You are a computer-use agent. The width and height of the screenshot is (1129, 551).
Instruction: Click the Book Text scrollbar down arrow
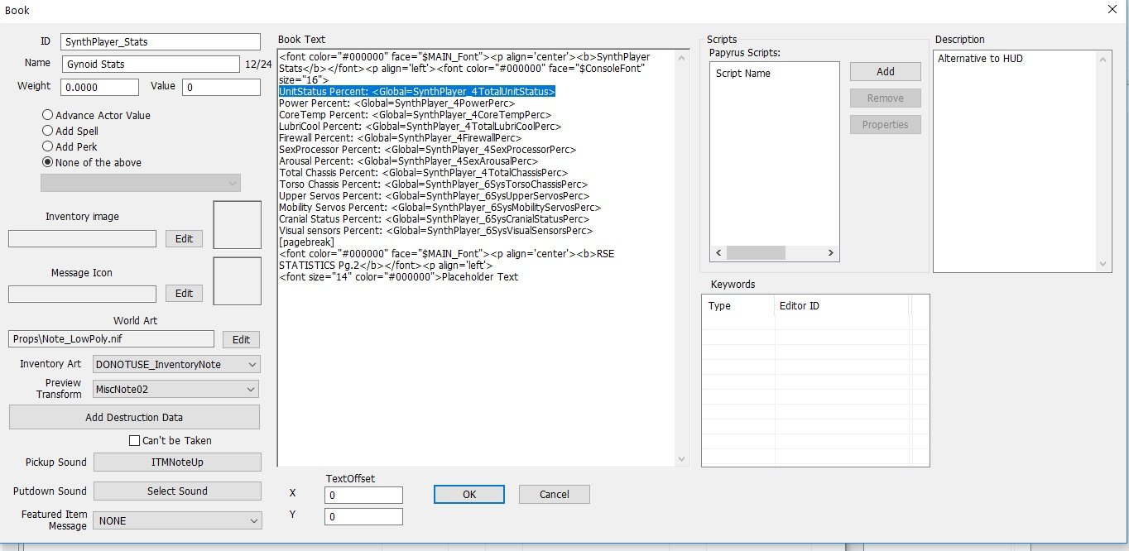[681, 459]
